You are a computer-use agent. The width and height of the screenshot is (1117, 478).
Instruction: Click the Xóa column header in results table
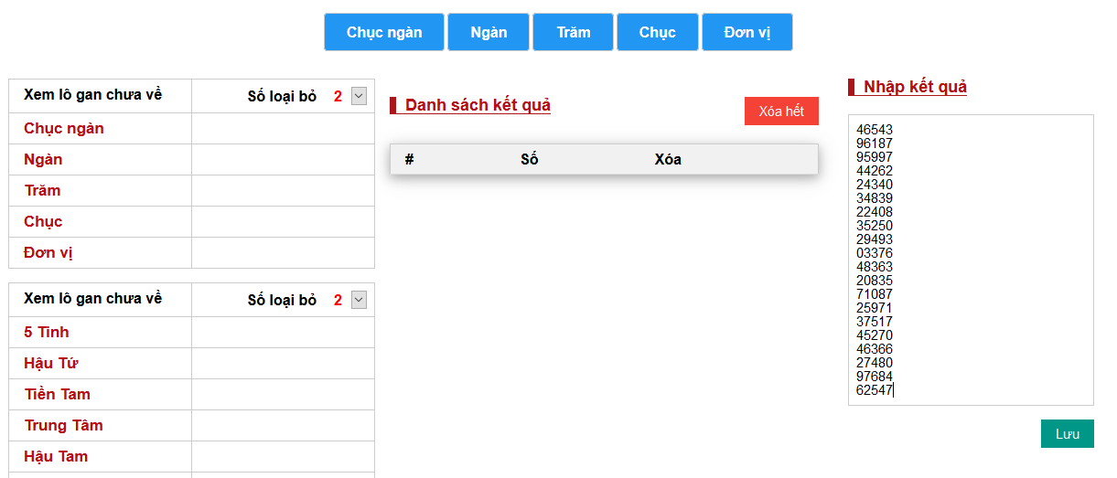pos(668,159)
